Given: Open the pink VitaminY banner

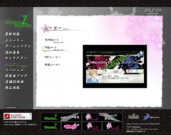Looking at the screenshot, I should pos(71,126).
